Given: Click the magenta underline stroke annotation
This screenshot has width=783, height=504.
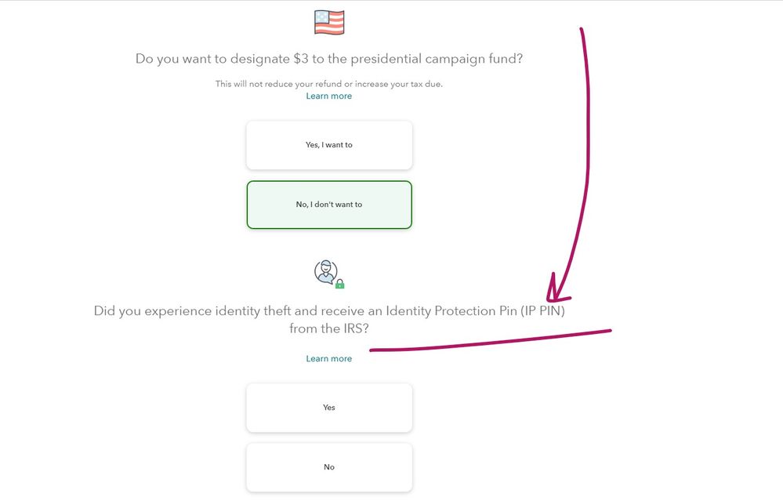Looking at the screenshot, I should [x=491, y=341].
